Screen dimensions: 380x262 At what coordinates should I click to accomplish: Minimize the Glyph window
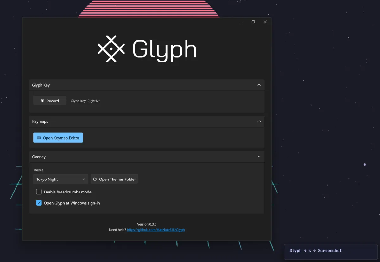click(x=241, y=22)
